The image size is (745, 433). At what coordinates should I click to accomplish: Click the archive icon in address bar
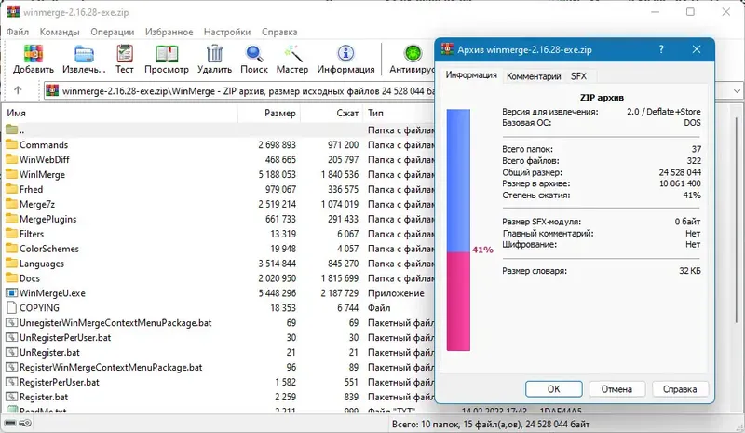point(52,90)
